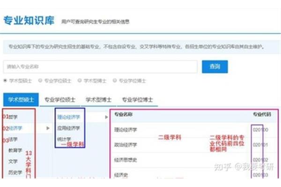Image resolution: width=281 pixels, height=187 pixels.
Task: Select the 学术型博士 radio button
Action: coord(80,80)
